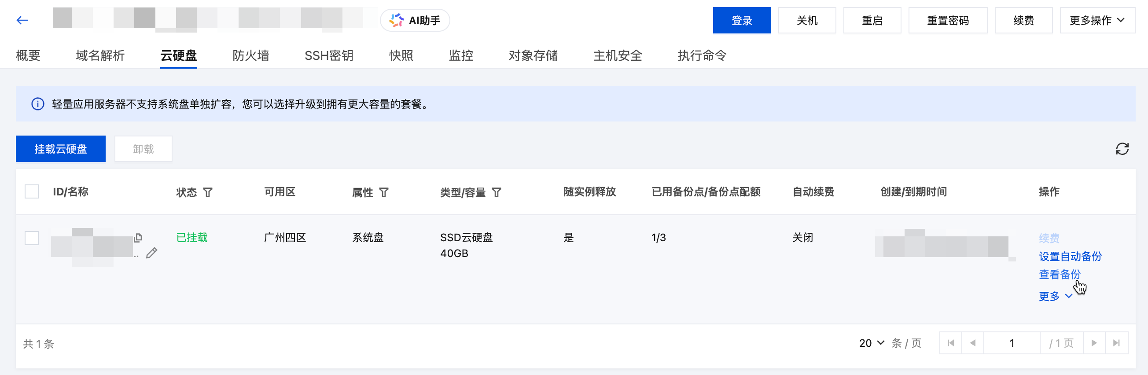Check the system disk row checkbox
The height and width of the screenshot is (375, 1148).
32,238
